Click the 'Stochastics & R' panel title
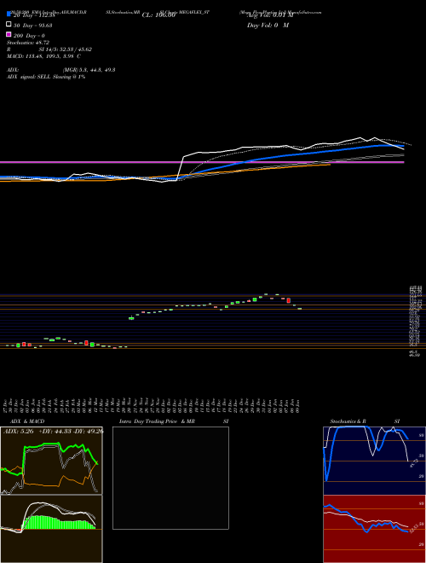 (x=348, y=421)
